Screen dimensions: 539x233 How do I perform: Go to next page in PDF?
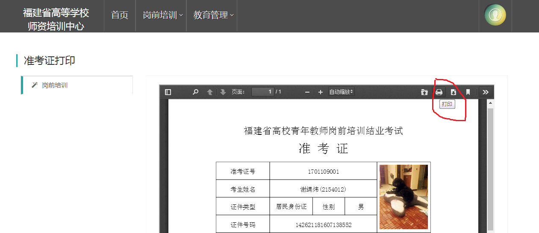pos(223,92)
